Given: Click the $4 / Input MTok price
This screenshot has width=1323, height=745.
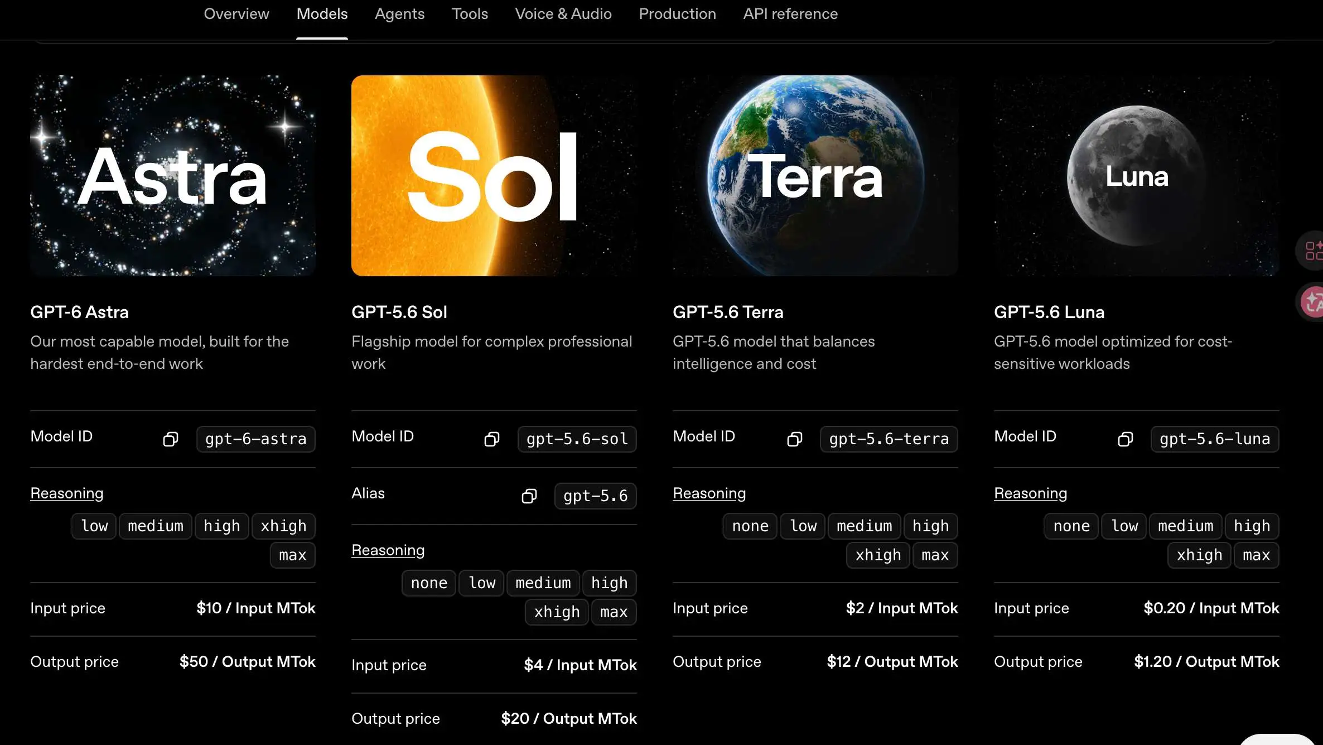Looking at the screenshot, I should point(580,665).
